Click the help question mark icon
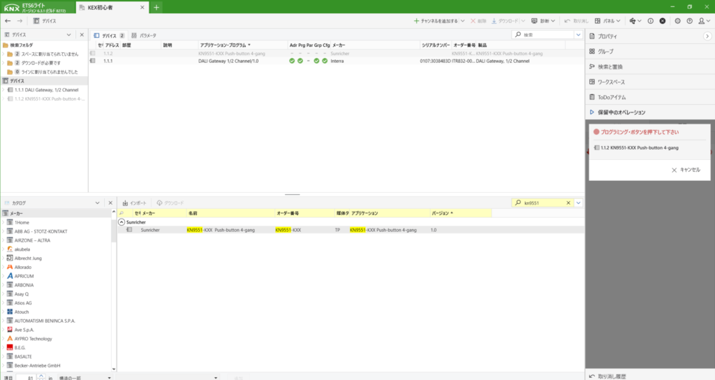The height and width of the screenshot is (380, 715). 689,21
